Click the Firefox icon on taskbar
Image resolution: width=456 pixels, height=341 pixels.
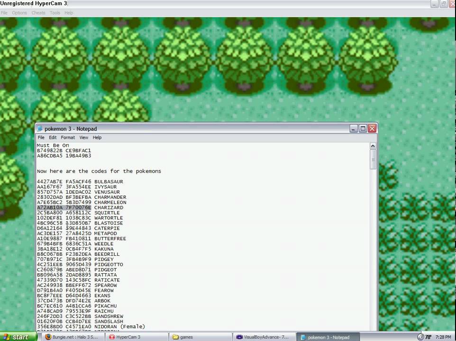click(48, 337)
